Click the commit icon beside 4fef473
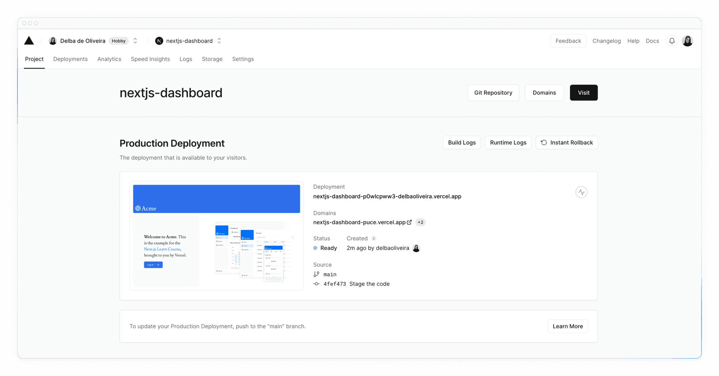719x376 pixels. (316, 283)
